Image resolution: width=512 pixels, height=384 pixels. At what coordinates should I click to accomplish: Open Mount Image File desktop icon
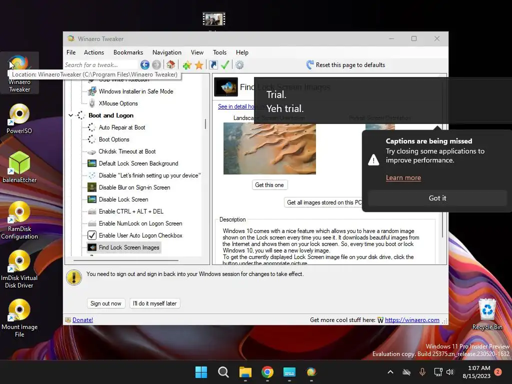[x=19, y=318]
